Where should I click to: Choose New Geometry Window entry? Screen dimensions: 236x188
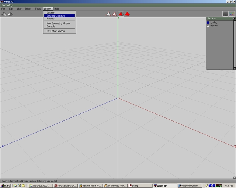click(x=59, y=23)
